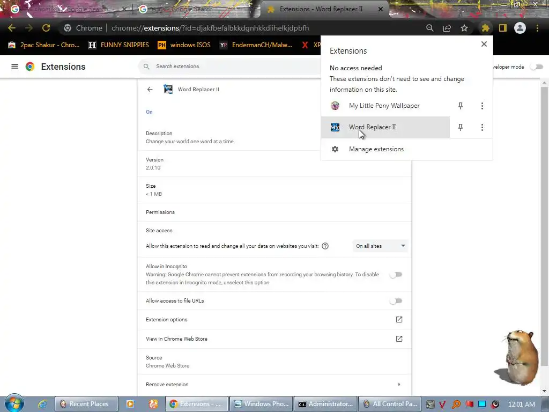Image resolution: width=549 pixels, height=412 pixels.
Task: Open the EndermanCH/Malw... bookmark
Action: coord(256,45)
